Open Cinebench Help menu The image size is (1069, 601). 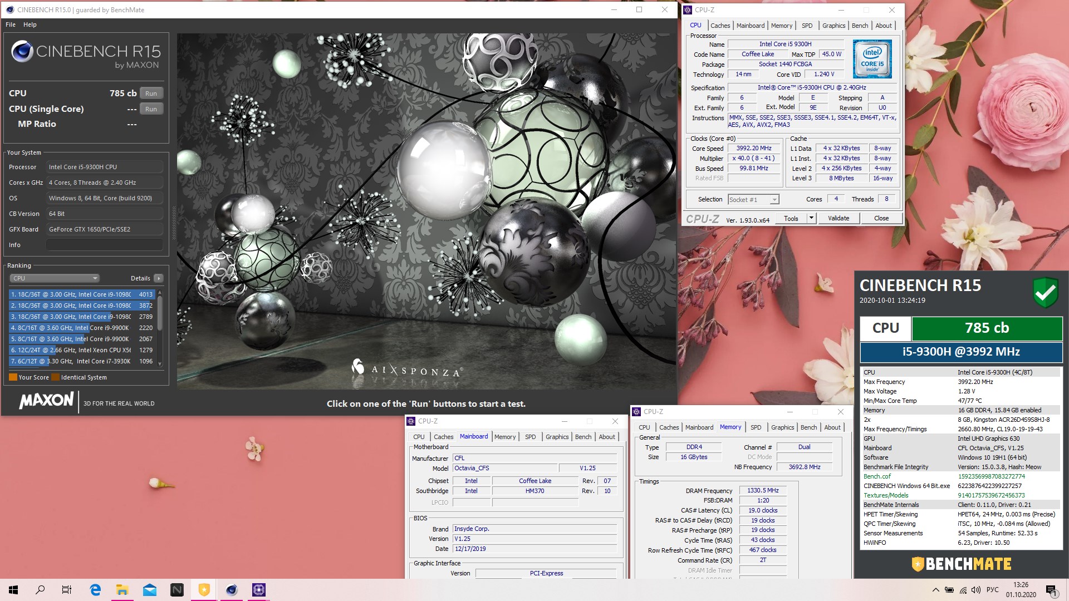point(30,24)
